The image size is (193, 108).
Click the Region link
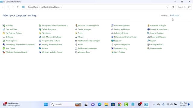(153, 41)
